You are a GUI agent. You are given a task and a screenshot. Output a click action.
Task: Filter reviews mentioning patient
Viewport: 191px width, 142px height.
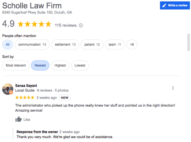pyautogui.click(x=92, y=45)
